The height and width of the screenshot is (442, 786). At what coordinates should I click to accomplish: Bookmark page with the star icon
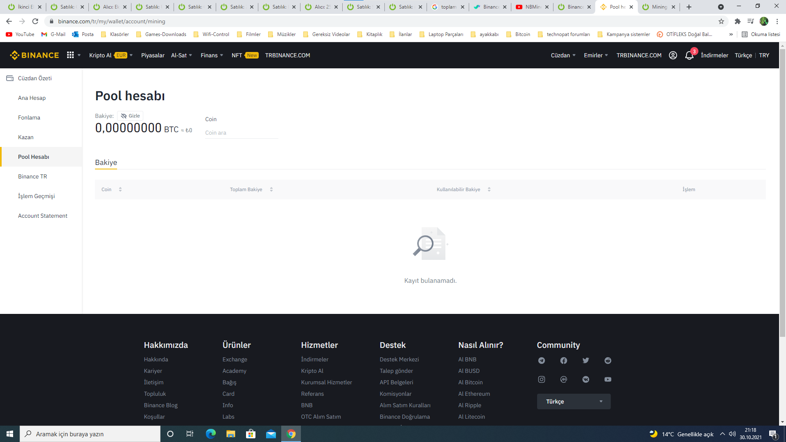721,21
